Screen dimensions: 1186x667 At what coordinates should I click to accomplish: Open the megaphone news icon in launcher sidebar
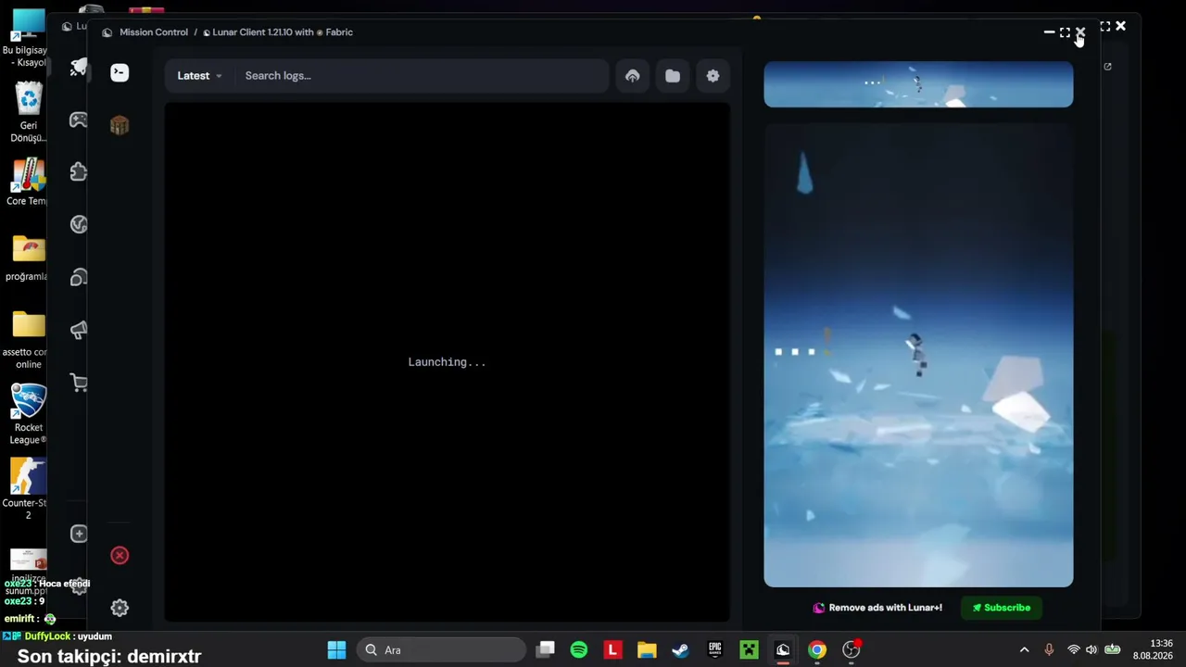(x=79, y=330)
